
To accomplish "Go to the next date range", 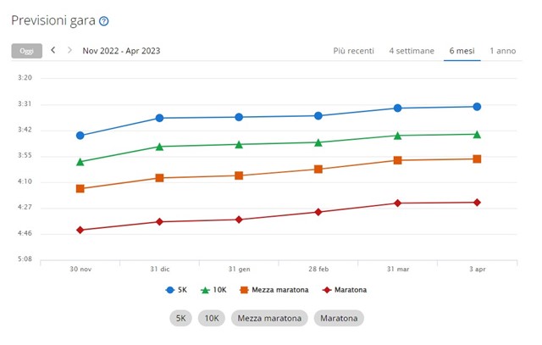I will [x=69, y=50].
